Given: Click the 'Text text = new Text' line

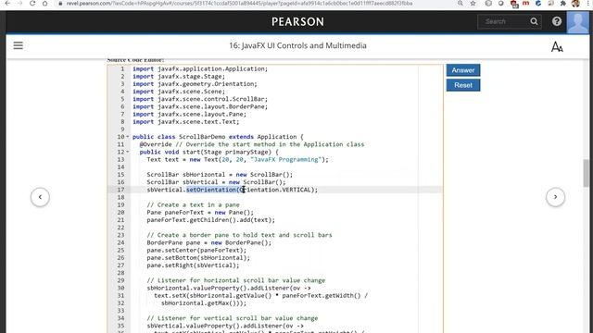Looking at the screenshot, I should 237,159.
